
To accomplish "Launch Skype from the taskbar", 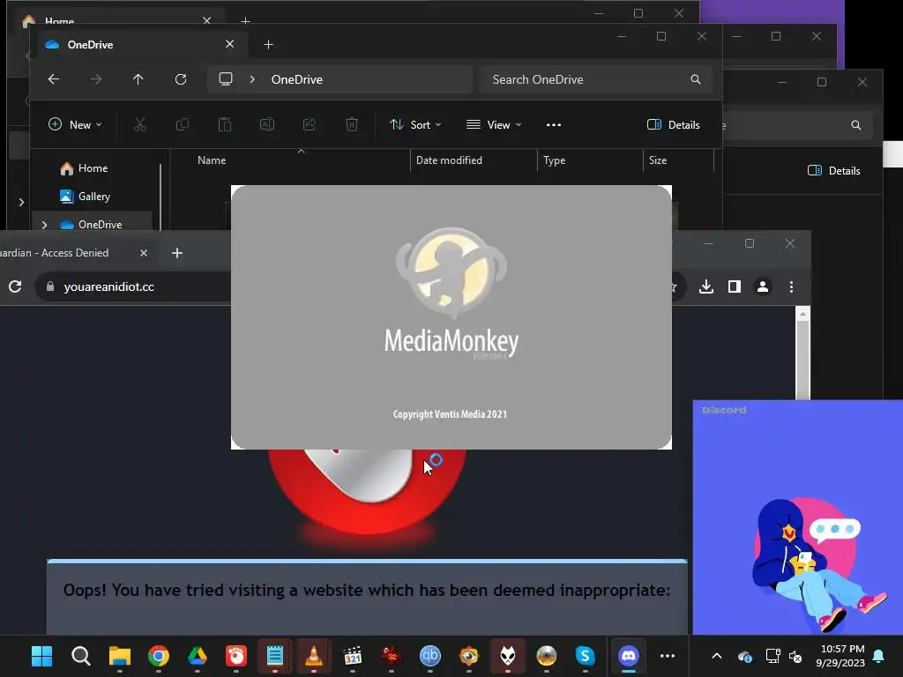I will tap(585, 656).
